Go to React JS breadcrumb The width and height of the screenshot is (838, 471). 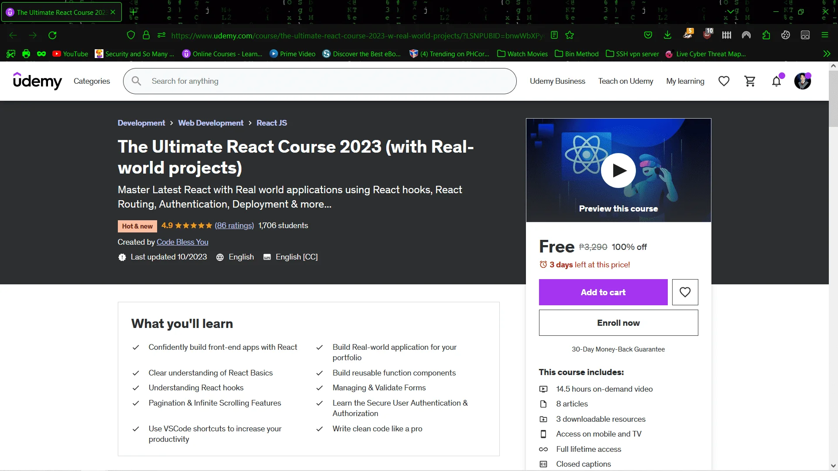click(272, 123)
